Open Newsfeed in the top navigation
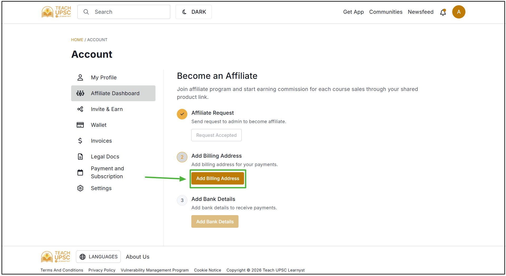This screenshot has width=506, height=276. [421, 12]
